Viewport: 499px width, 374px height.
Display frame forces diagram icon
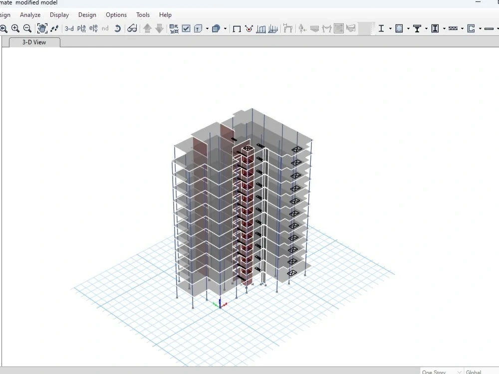tap(288, 28)
